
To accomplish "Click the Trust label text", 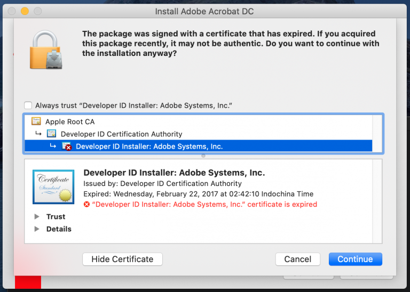I will (x=56, y=216).
